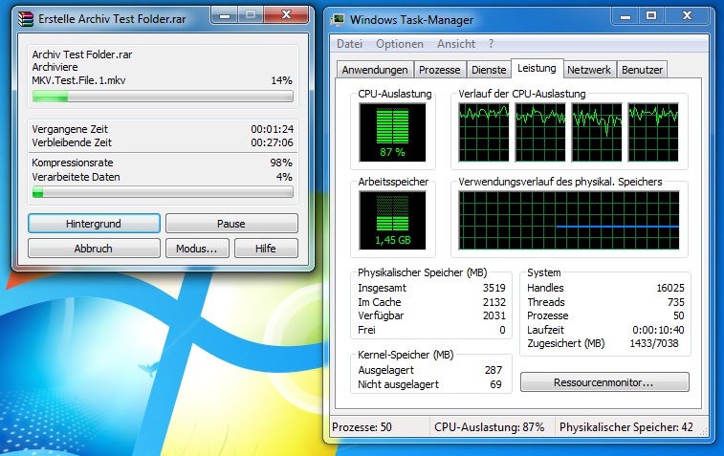
Task: Click the elapsed time 00:01:24
Action: 272,129
